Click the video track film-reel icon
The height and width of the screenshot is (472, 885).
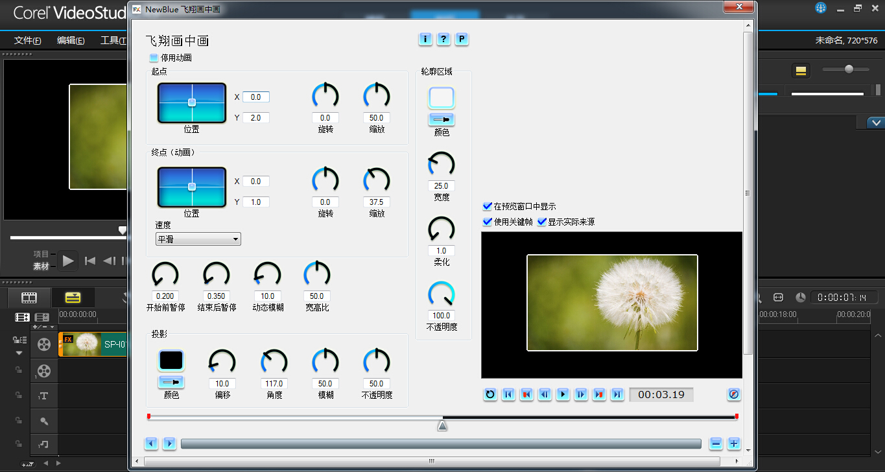[43, 344]
